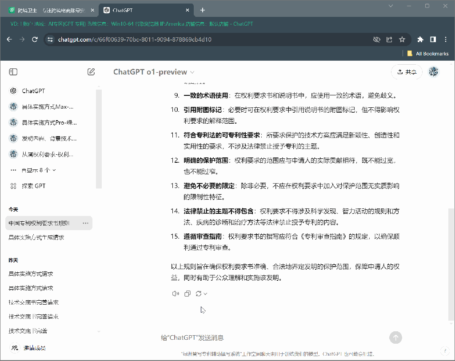This screenshot has width=455, height=361.
Task: Toggle the browser side panel
Action: coord(433,39)
